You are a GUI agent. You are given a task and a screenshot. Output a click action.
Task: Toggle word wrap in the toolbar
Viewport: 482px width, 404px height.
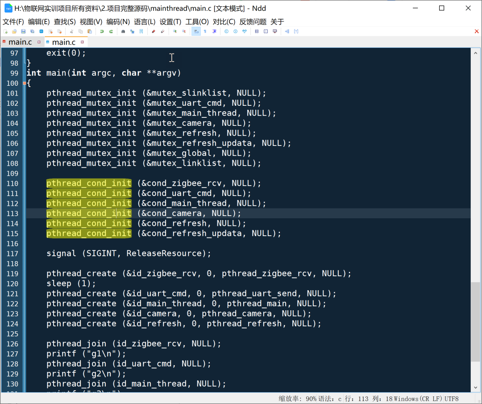tap(196, 31)
